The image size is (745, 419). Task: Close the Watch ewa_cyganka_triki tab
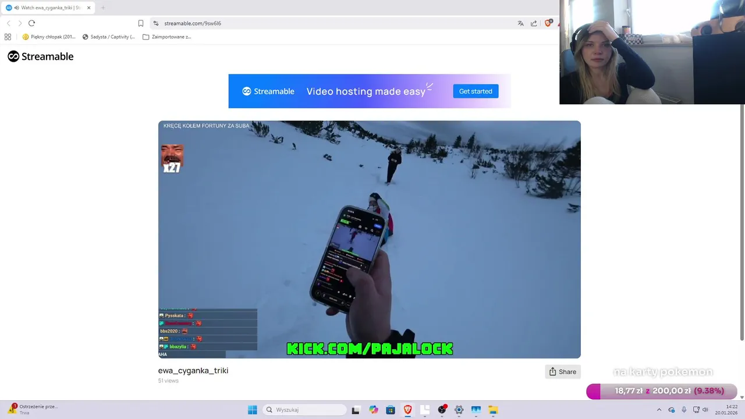pyautogui.click(x=88, y=8)
